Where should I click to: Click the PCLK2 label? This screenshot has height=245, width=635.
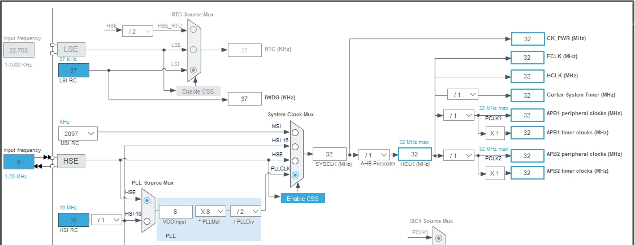[x=493, y=159]
